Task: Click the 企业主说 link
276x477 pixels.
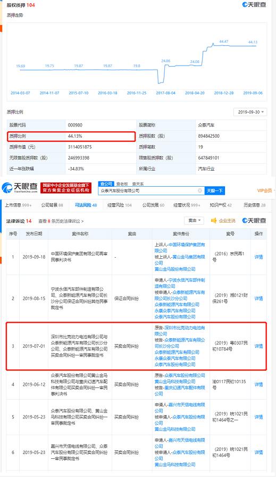Action: [227, 220]
